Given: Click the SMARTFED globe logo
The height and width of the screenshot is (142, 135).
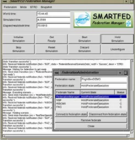Looking at the screenshot, I should (x=82, y=19).
